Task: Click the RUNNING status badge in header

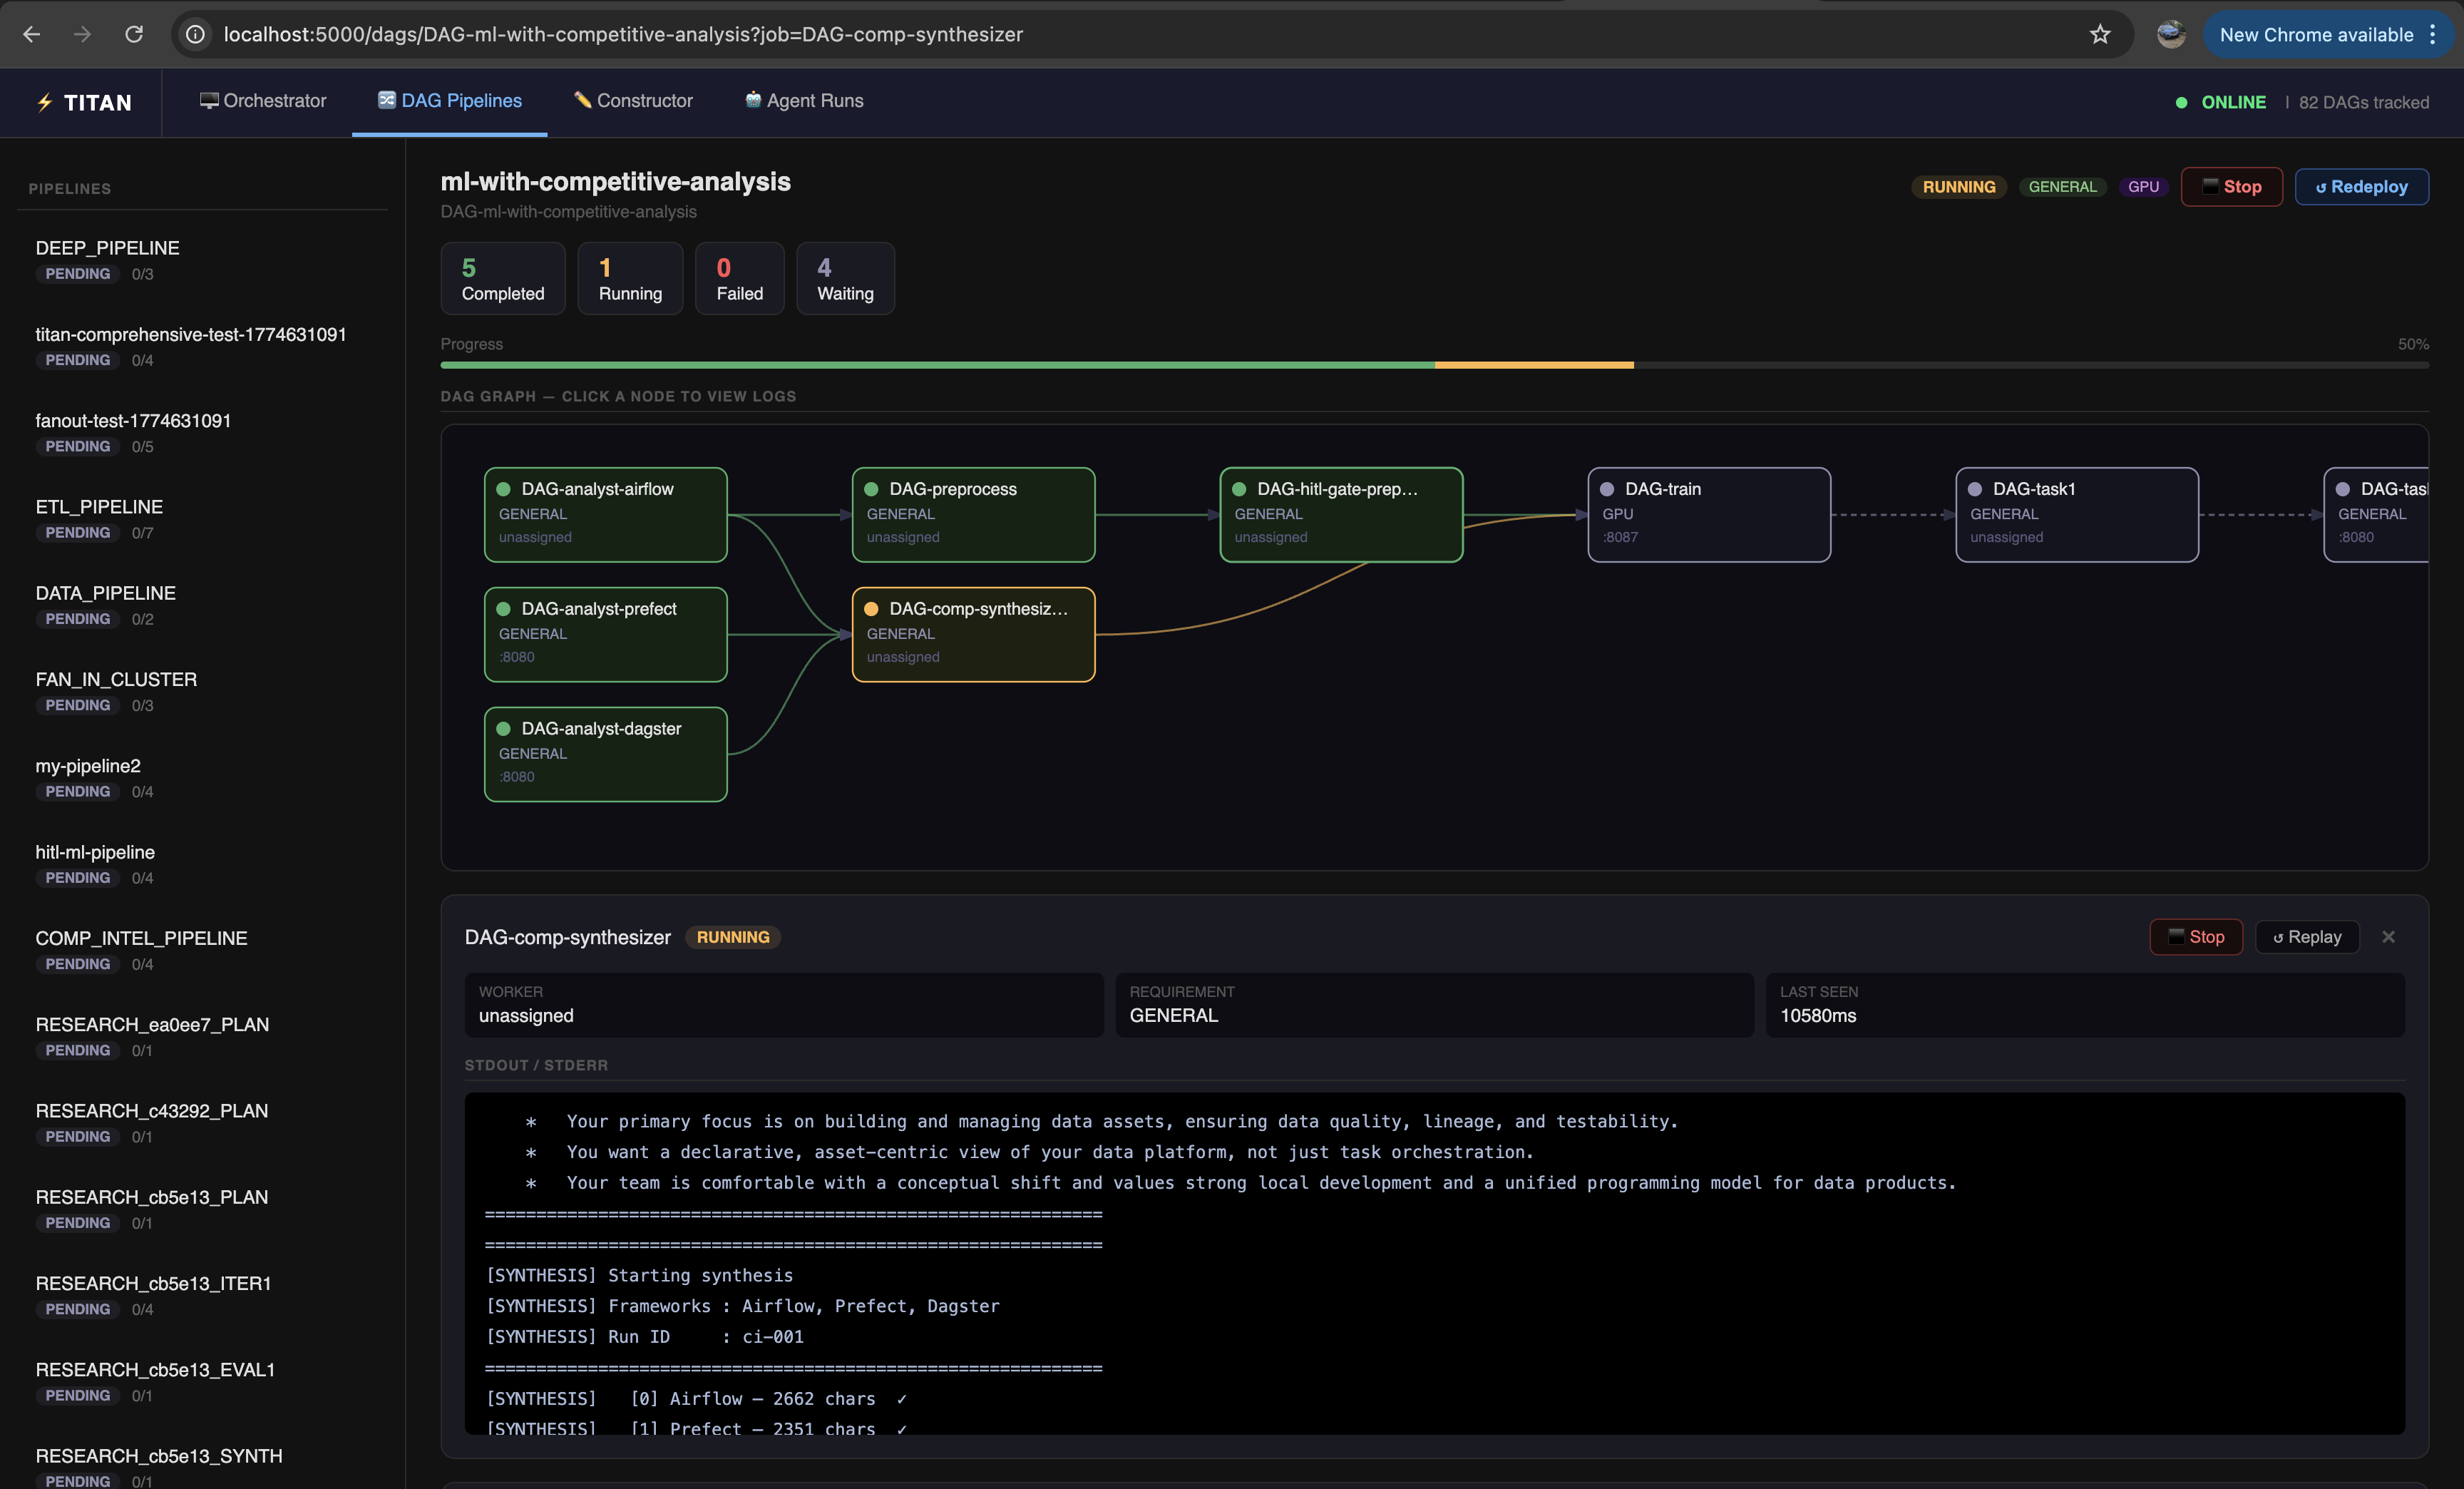Action: 1958,187
